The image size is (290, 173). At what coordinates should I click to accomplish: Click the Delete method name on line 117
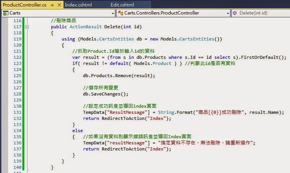tap(112, 27)
